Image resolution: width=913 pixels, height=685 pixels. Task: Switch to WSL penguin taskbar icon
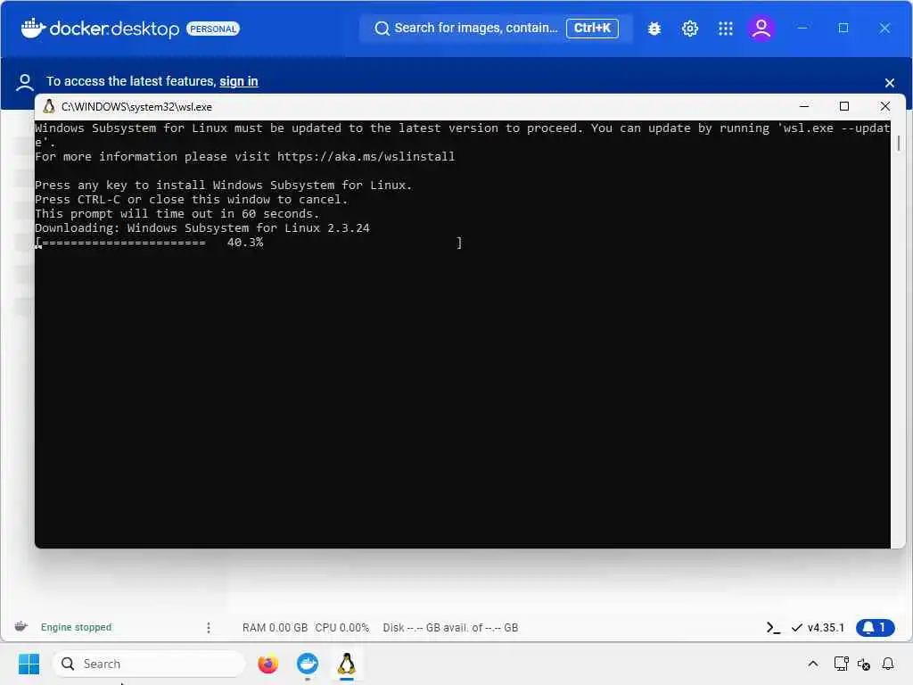[x=347, y=664]
